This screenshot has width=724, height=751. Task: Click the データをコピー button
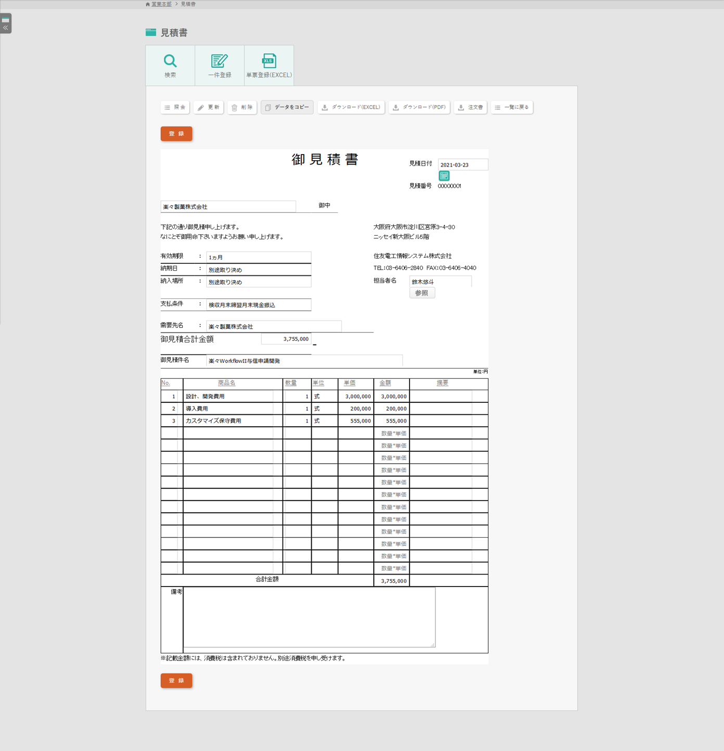pyautogui.click(x=287, y=107)
